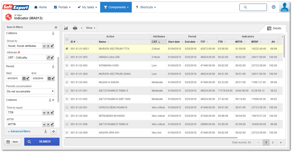
Task: Add an advanced filter with plus button
Action: [54, 132]
